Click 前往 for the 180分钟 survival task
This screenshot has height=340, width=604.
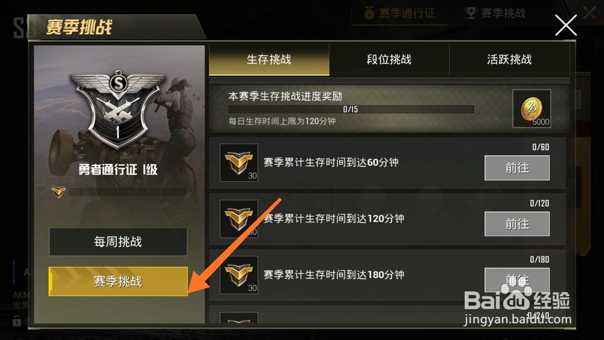[517, 280]
